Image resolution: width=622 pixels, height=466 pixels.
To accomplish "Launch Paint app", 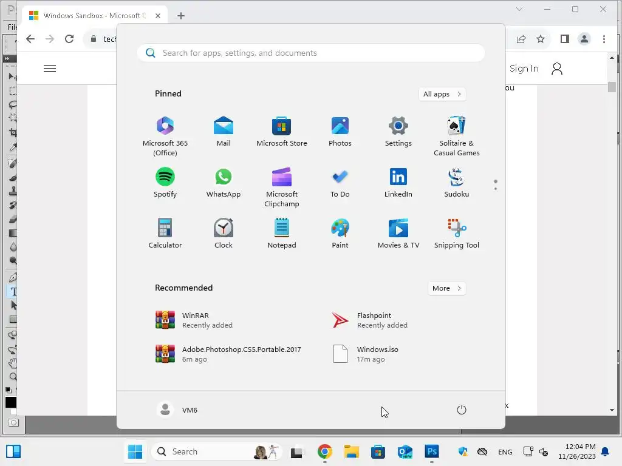I will pos(340,234).
